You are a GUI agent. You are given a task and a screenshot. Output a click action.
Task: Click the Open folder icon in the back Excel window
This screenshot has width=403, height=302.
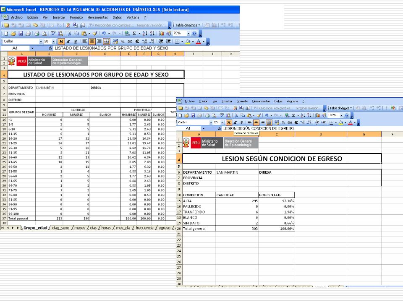pos(13,34)
